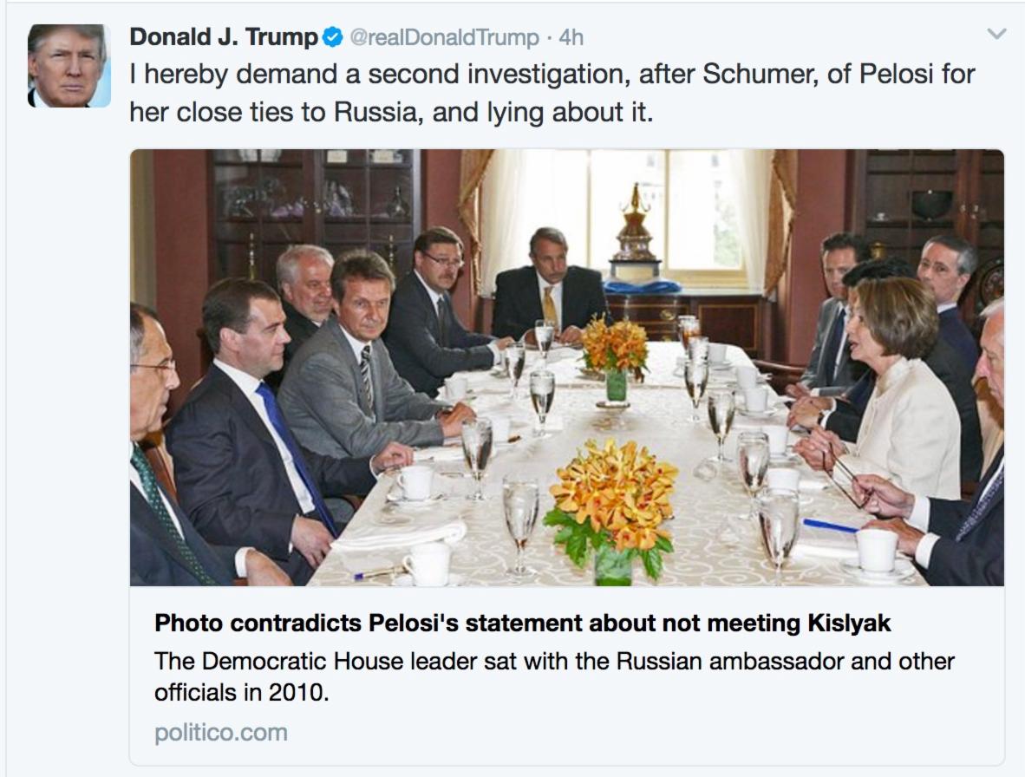Image resolution: width=1025 pixels, height=777 pixels.
Task: Click the card description about Democratic House leader
Action: [554, 676]
